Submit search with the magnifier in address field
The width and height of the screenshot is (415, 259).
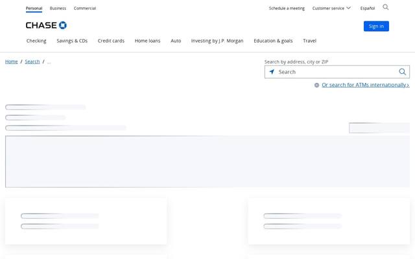pyautogui.click(x=402, y=72)
